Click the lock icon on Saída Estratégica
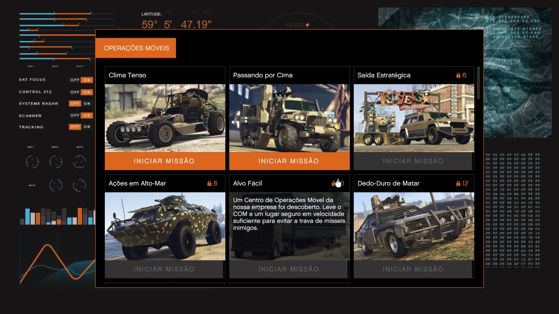The image size is (559, 314). 458,75
